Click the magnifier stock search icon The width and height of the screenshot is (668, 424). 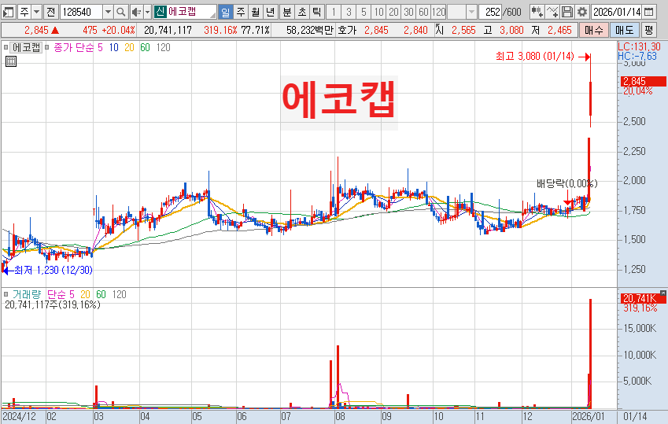coord(121,12)
